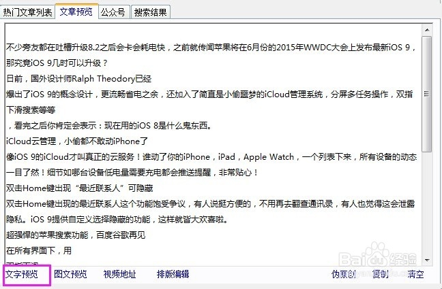The height and width of the screenshot is (289, 442).
Task: Click the scrollbar up arrow
Action: [427, 30]
